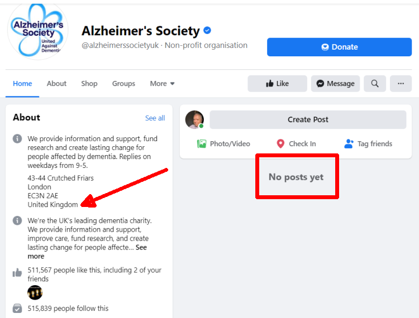419x318 pixels.
Task: Click the verified blue checkmark badge
Action: click(x=207, y=31)
